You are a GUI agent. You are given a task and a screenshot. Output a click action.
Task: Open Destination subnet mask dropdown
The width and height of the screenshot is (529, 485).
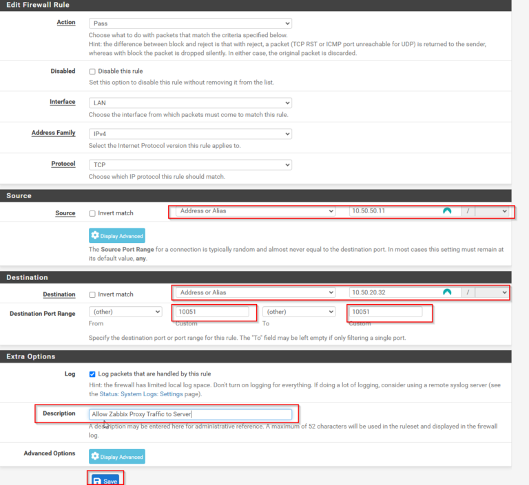(x=494, y=292)
